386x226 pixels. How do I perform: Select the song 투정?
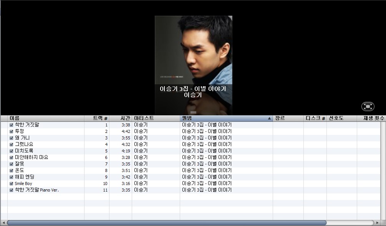click(x=20, y=131)
